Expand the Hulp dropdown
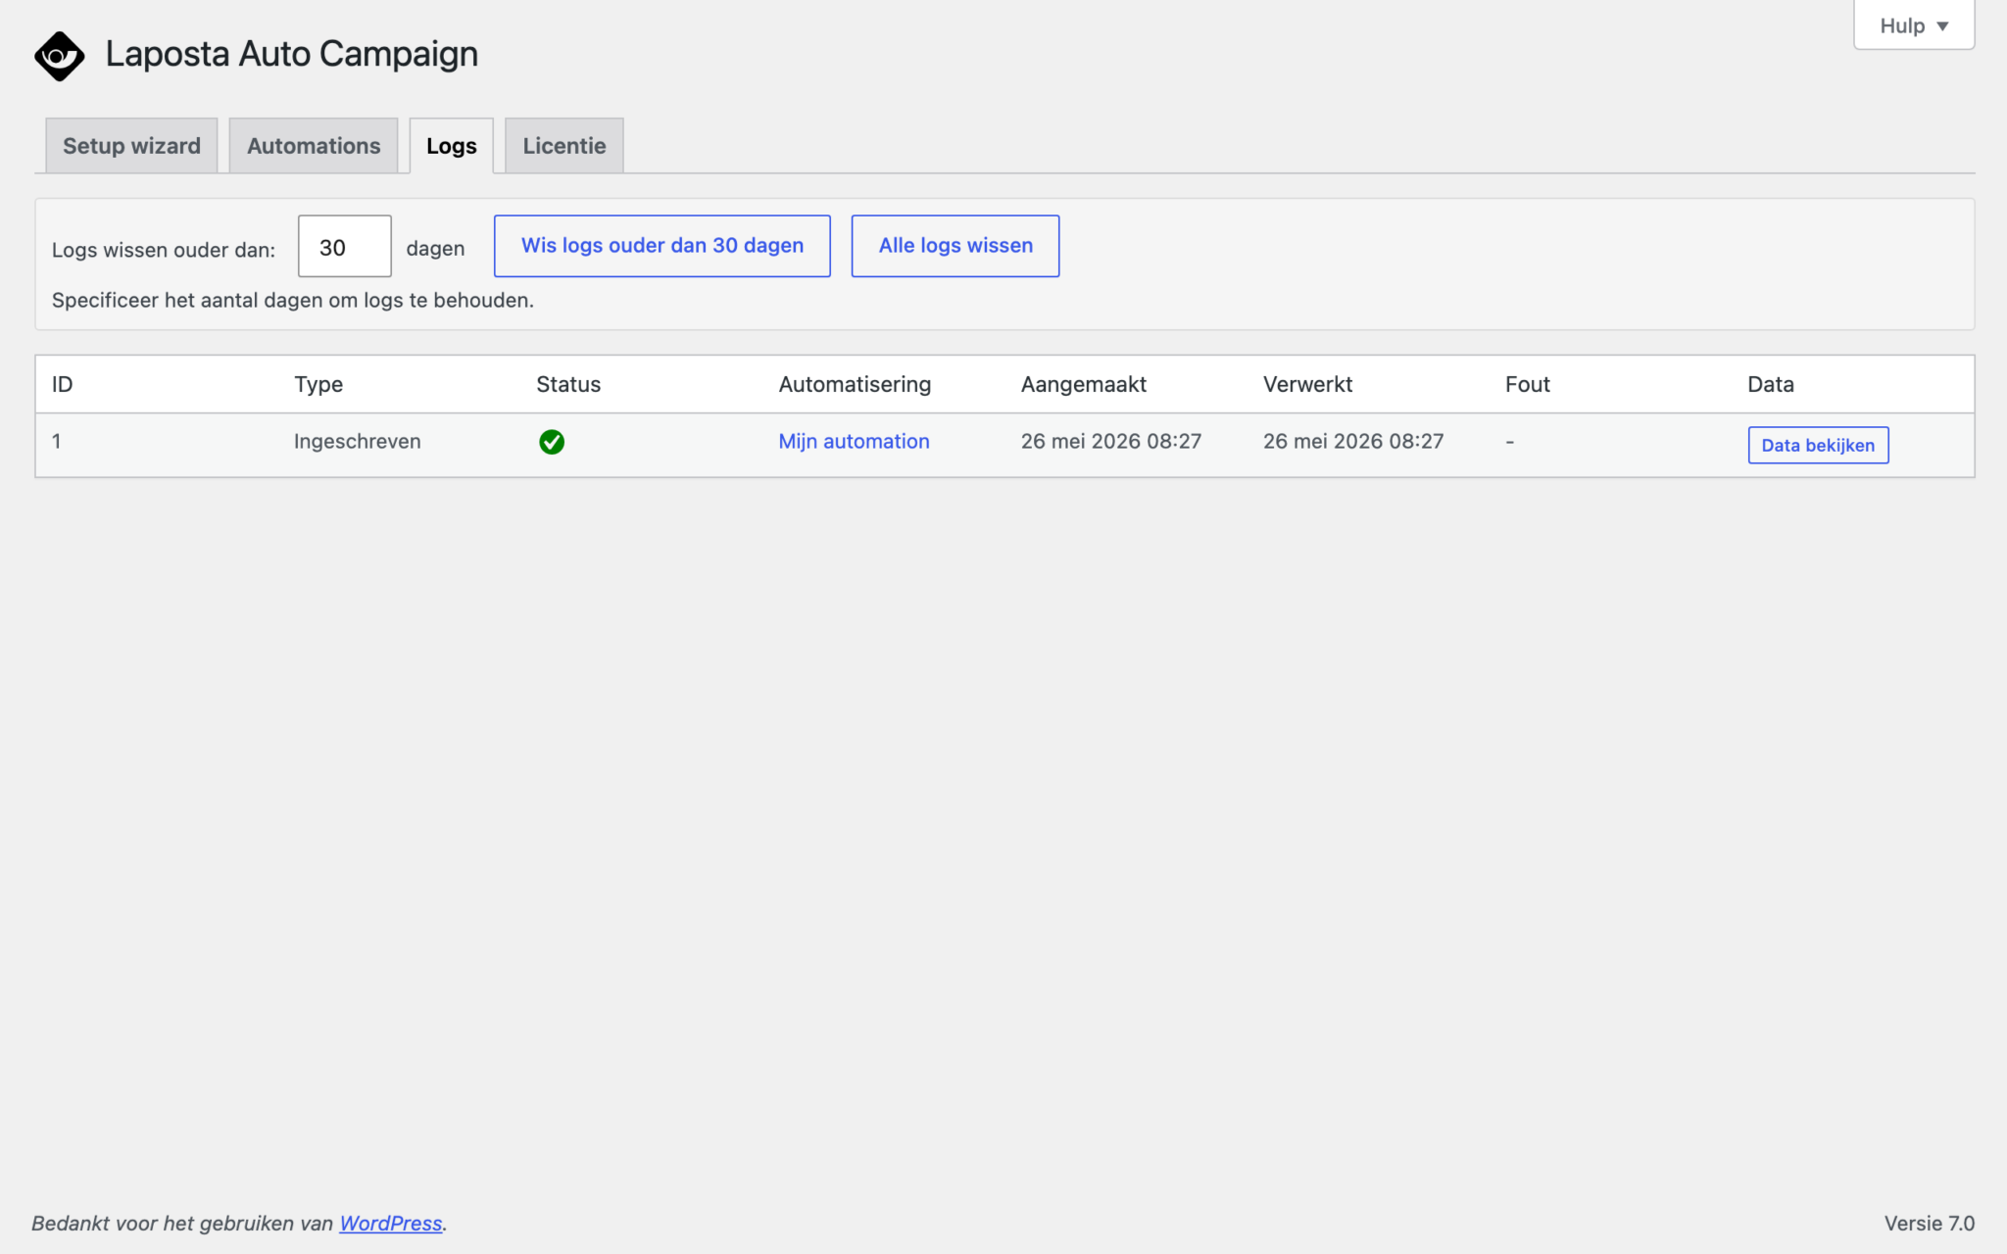2007x1254 pixels. [x=1913, y=25]
